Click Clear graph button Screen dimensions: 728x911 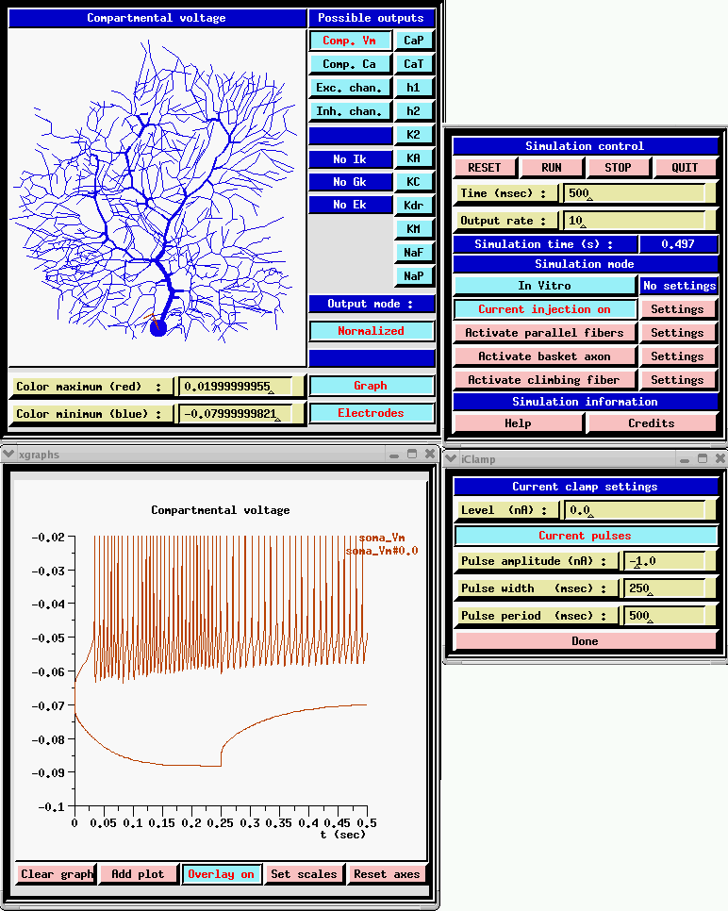tap(56, 874)
